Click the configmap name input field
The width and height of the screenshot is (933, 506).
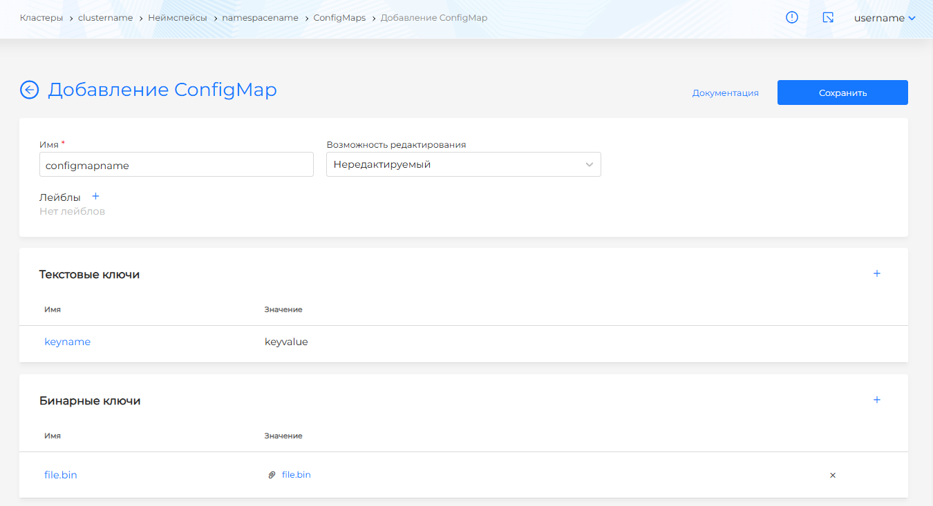click(x=176, y=165)
